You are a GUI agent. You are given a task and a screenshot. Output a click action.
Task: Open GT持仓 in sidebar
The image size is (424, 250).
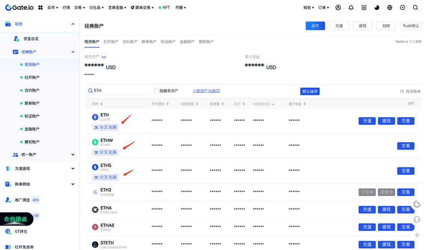pyautogui.click(x=21, y=231)
